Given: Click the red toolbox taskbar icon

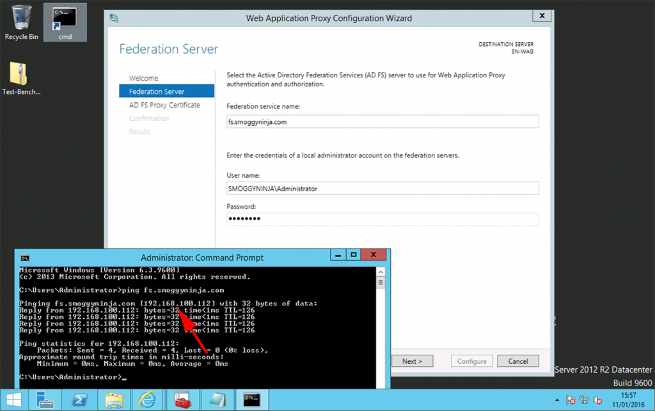Looking at the screenshot, I should pyautogui.click(x=183, y=400).
